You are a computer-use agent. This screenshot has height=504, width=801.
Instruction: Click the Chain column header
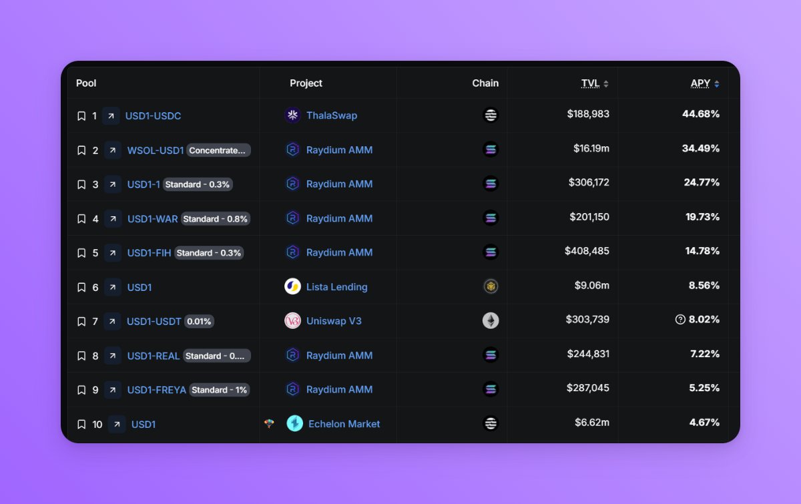click(x=485, y=83)
